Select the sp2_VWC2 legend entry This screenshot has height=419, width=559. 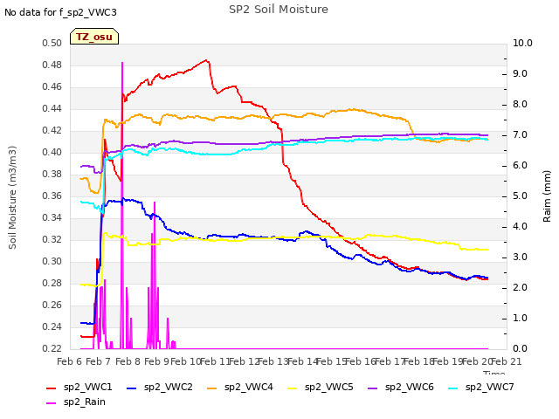[160, 387]
